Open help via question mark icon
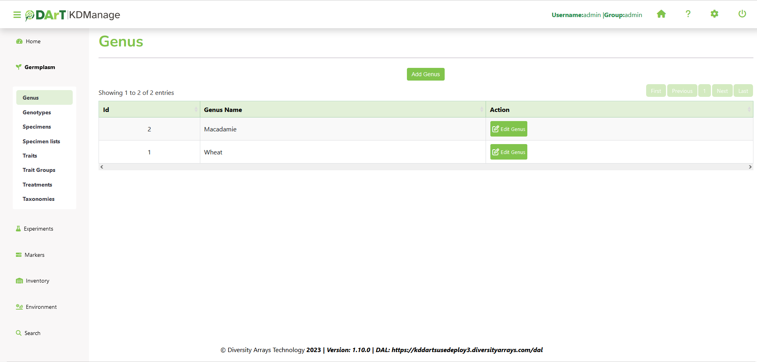Image resolution: width=757 pixels, height=362 pixels. point(688,14)
